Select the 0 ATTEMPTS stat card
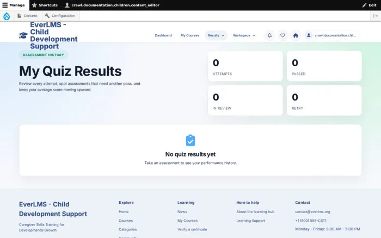Image resolution: width=381 pixels, height=238 pixels. (x=245, y=66)
